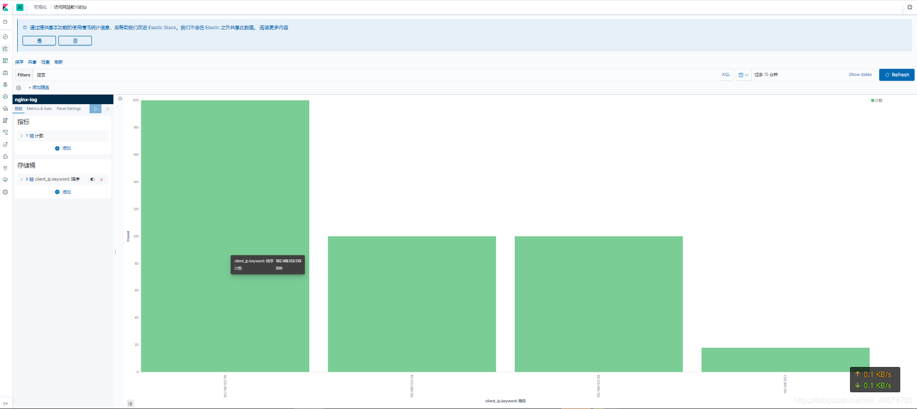Click the nginx-log index pattern title
The width and height of the screenshot is (917, 409).
[x=26, y=100]
